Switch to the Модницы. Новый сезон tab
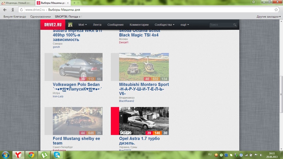283x159 pixels. (17, 3)
